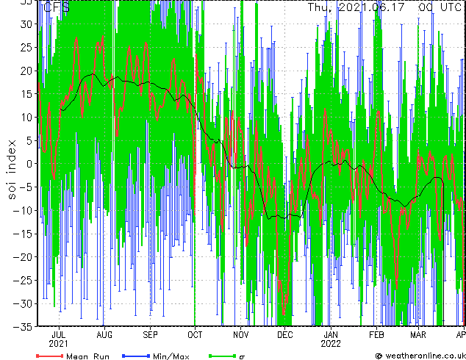Screen dimensions: 466x360
Task: Click the blue Min/Max legend line
Action: coord(136,356)
